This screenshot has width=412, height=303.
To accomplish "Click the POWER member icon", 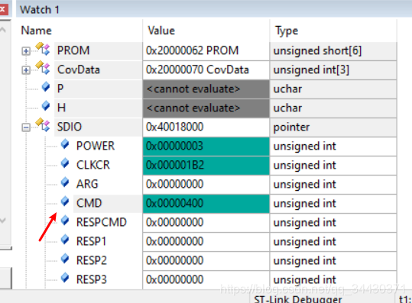I will point(65,144).
